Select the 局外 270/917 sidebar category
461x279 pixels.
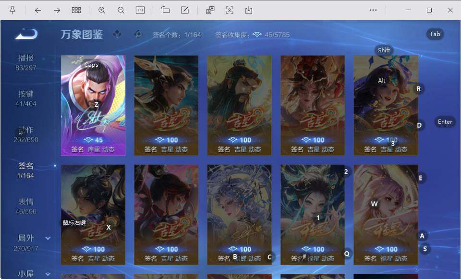[26, 243]
